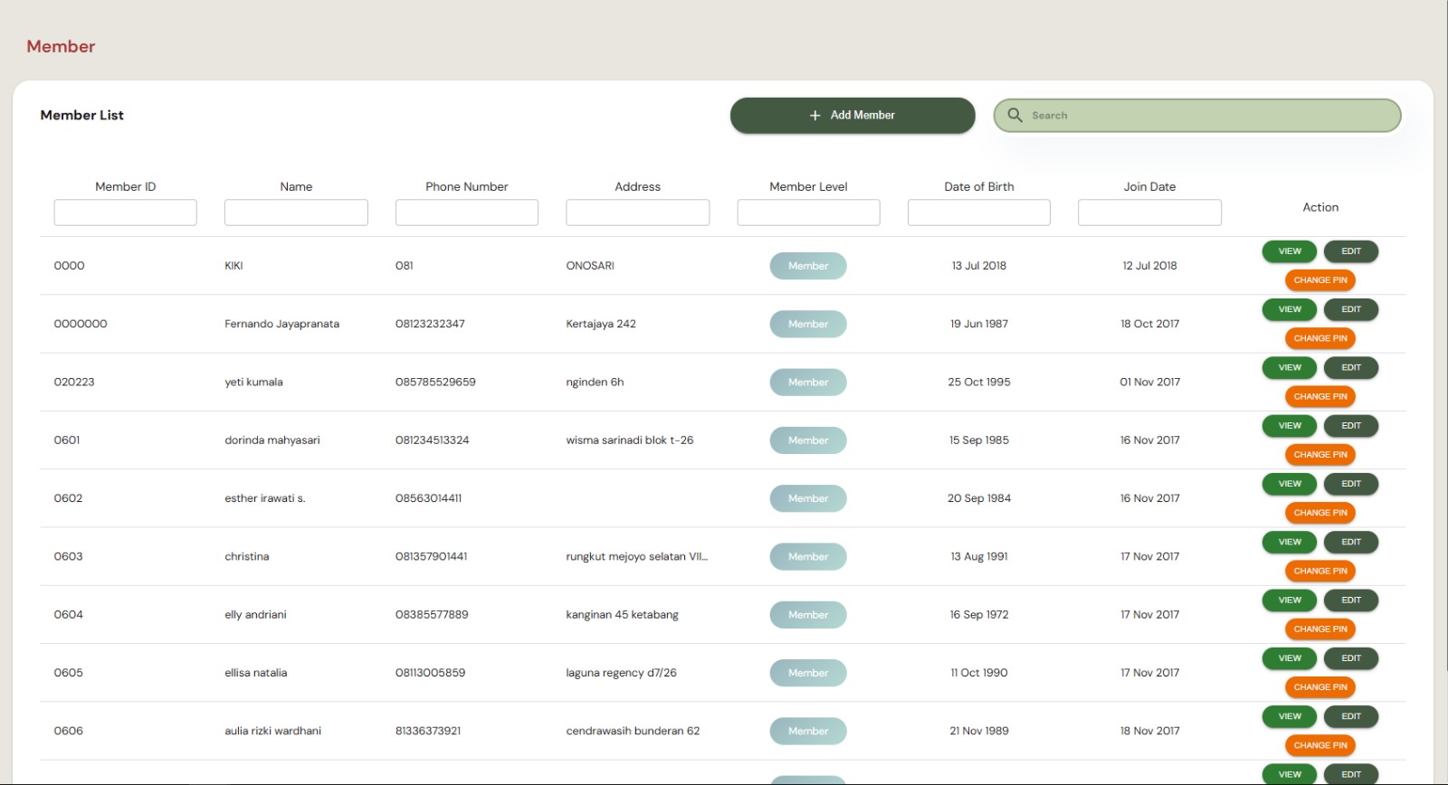Screen dimensions: 1448x785
Task: Click the Address filter box
Action: (638, 213)
